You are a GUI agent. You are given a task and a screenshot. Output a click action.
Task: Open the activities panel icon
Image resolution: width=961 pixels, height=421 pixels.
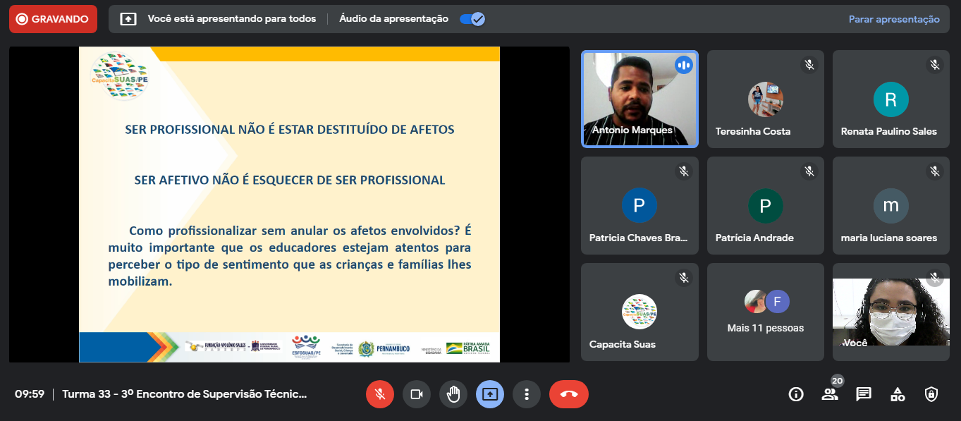(898, 394)
